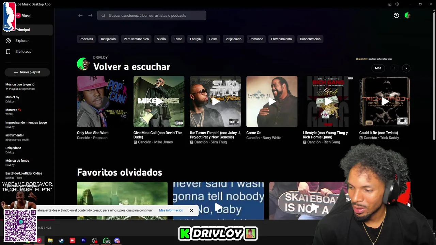Click the Only Man She Want thumbnail
This screenshot has width=436, height=245.
(x=102, y=101)
